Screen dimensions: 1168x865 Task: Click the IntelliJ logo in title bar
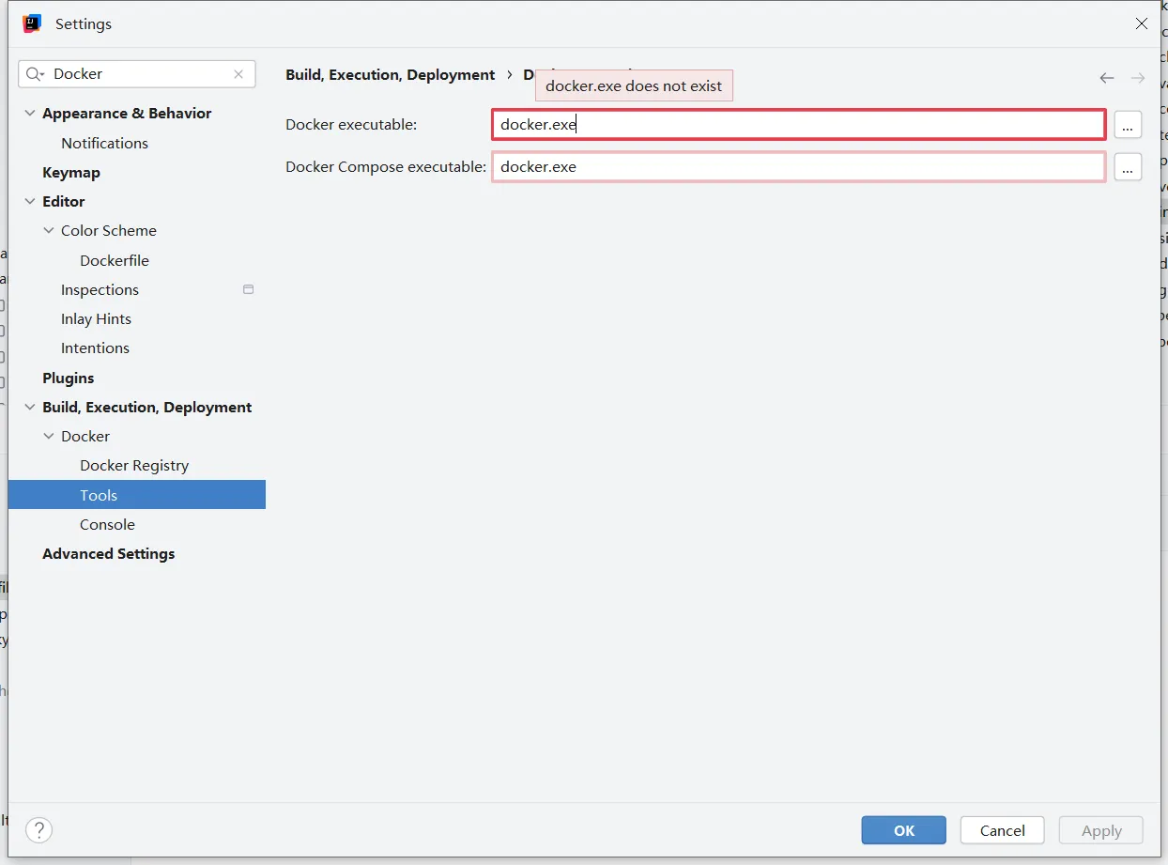tap(32, 23)
